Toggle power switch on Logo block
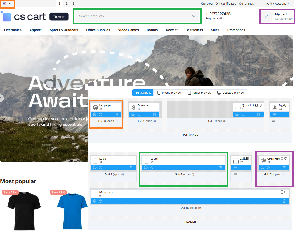Screen dimensions: 308x251 coord(101,167)
